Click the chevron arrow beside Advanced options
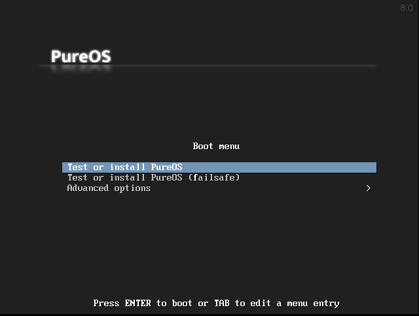419x316 pixels. pyautogui.click(x=369, y=188)
